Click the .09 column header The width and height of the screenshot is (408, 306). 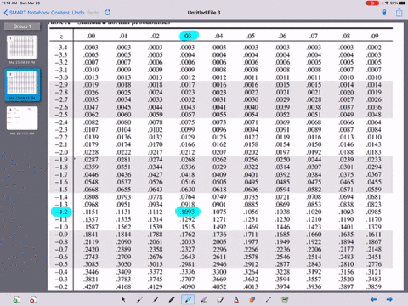point(375,36)
